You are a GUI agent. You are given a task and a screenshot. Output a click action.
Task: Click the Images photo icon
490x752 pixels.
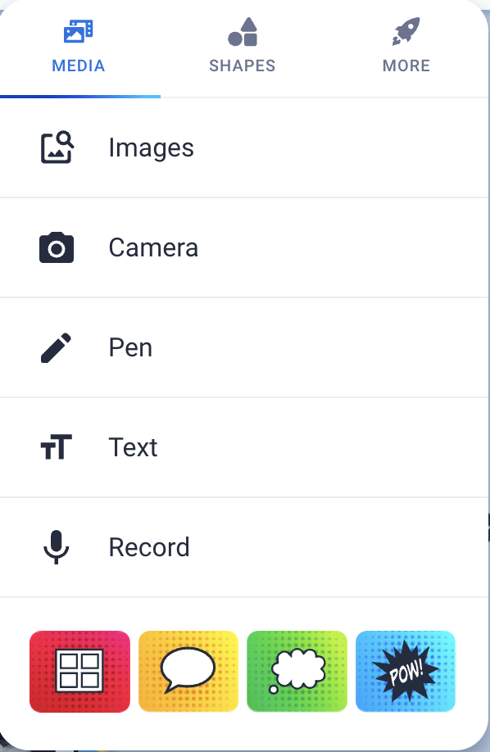56,147
